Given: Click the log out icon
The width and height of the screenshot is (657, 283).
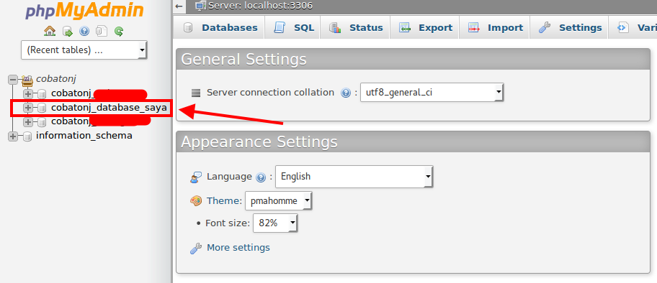Looking at the screenshot, I should coord(68,32).
